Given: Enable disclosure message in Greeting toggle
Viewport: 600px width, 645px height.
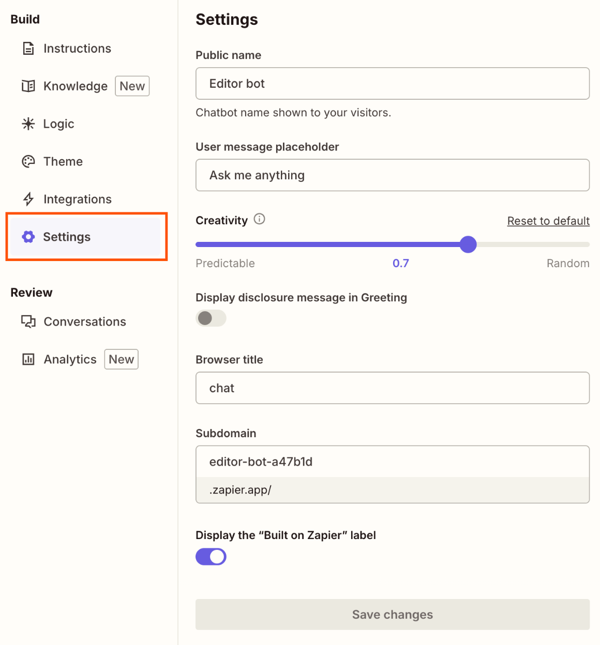Looking at the screenshot, I should [211, 318].
